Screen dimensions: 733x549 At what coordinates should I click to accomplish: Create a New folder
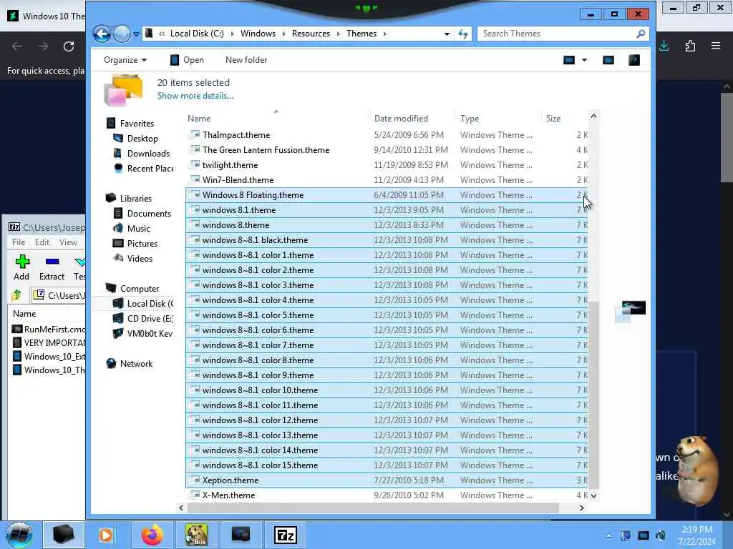tap(246, 60)
